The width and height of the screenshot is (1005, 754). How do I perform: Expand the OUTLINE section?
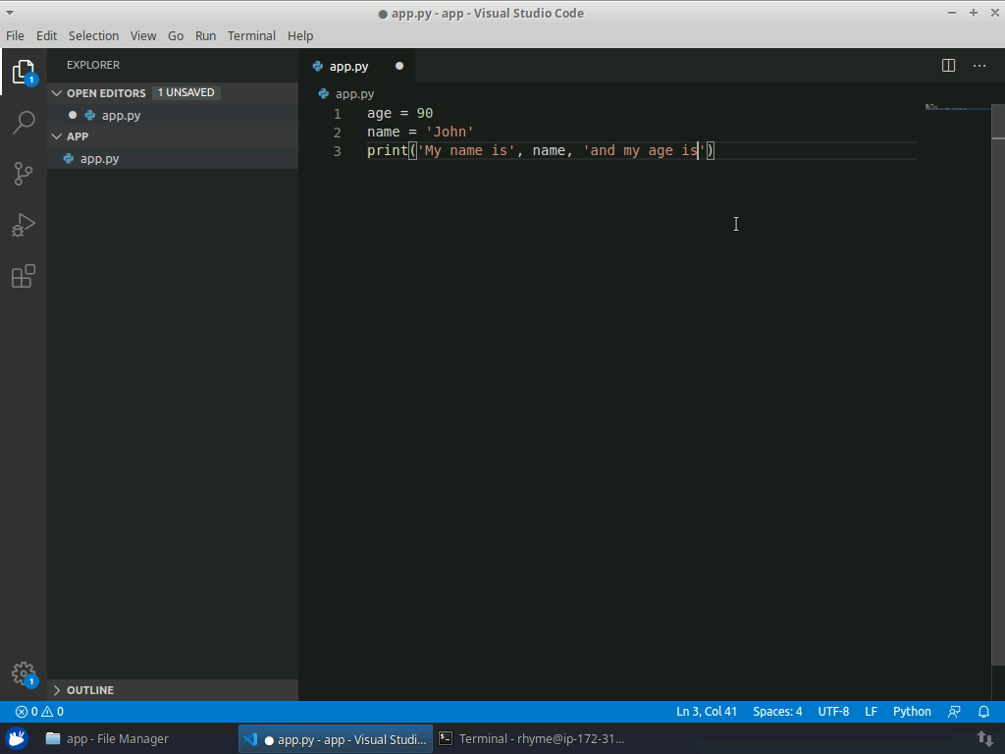click(56, 690)
